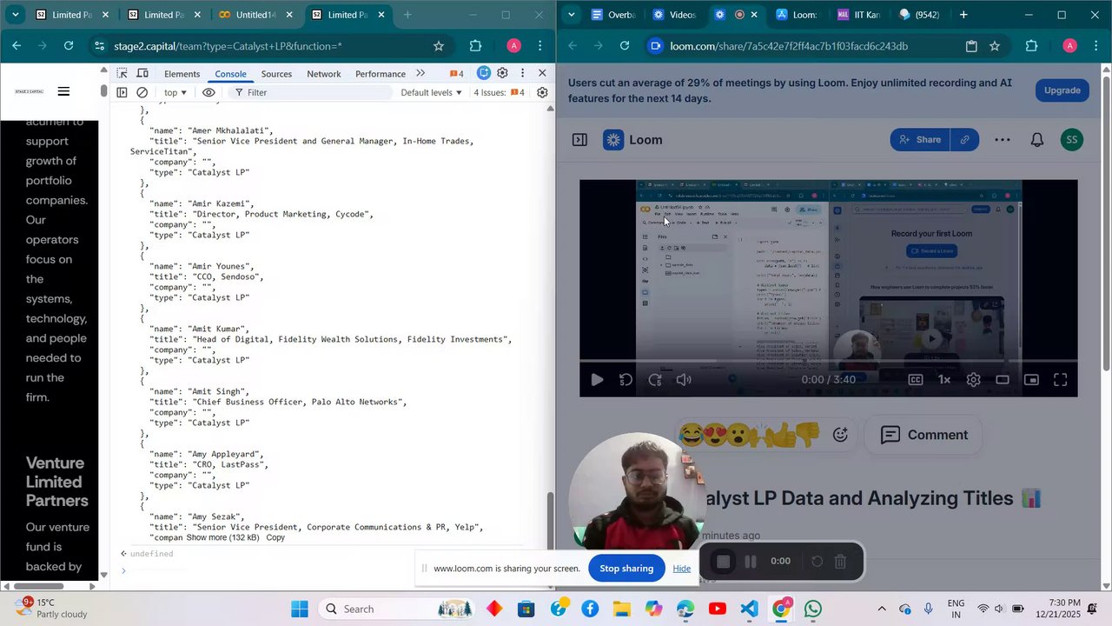Open hamburger menu on Stage 2 Capital page

pos(63,91)
